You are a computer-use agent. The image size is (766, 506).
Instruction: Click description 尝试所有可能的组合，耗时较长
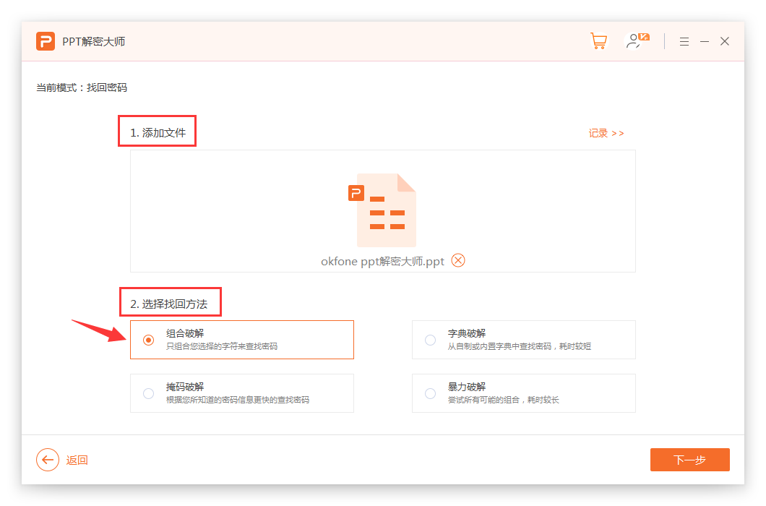[503, 400]
